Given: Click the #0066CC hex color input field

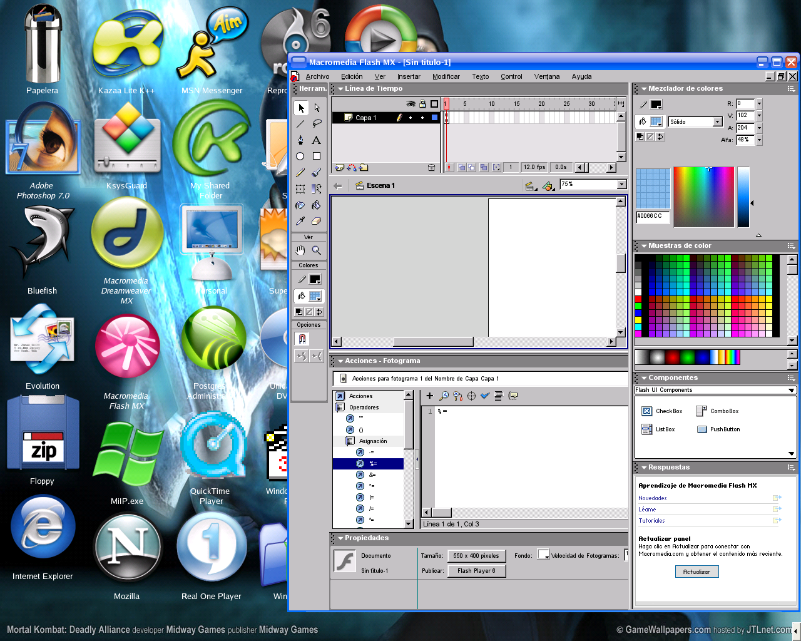Looking at the screenshot, I should pyautogui.click(x=652, y=216).
